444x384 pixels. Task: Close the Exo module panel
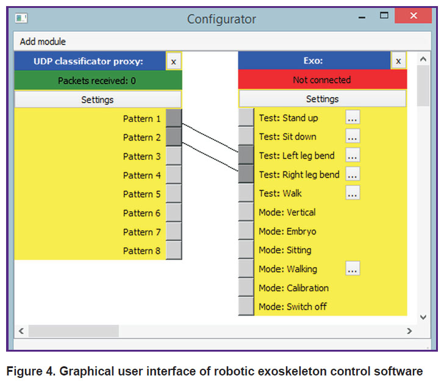[398, 60]
